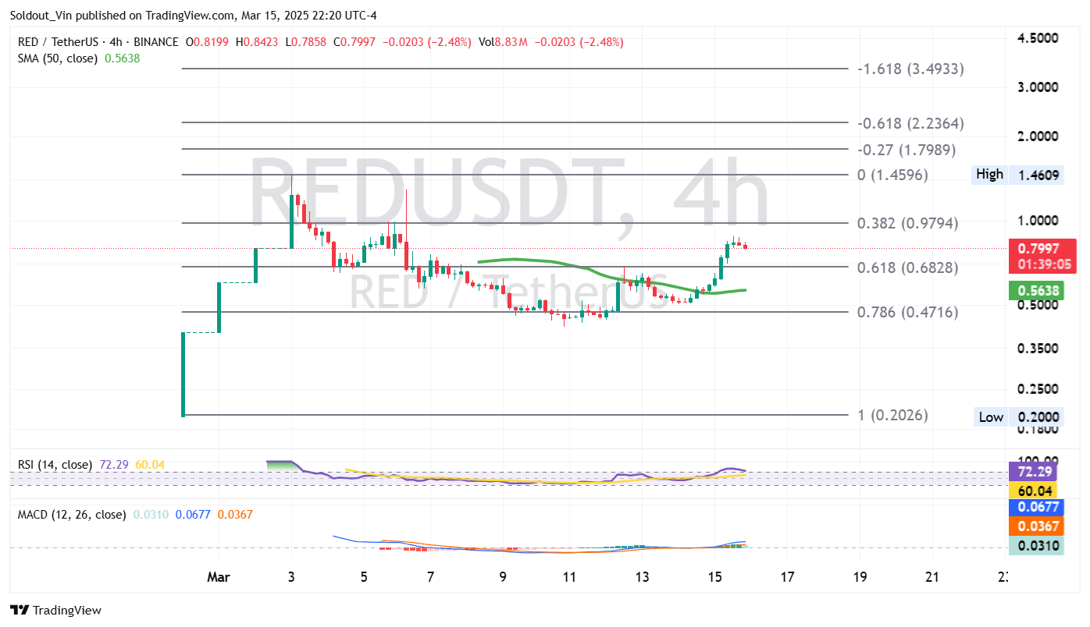Select the SMA (50, close) indicator legend
The image size is (1090, 627).
click(58, 58)
